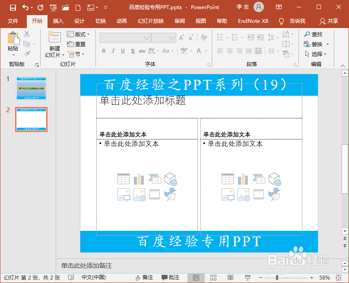Fit slide to current window icon
This screenshot has height=283, width=349.
[339, 277]
